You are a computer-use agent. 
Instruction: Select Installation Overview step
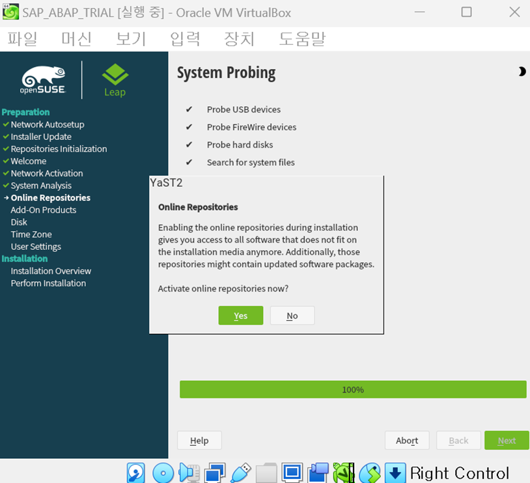(51, 271)
